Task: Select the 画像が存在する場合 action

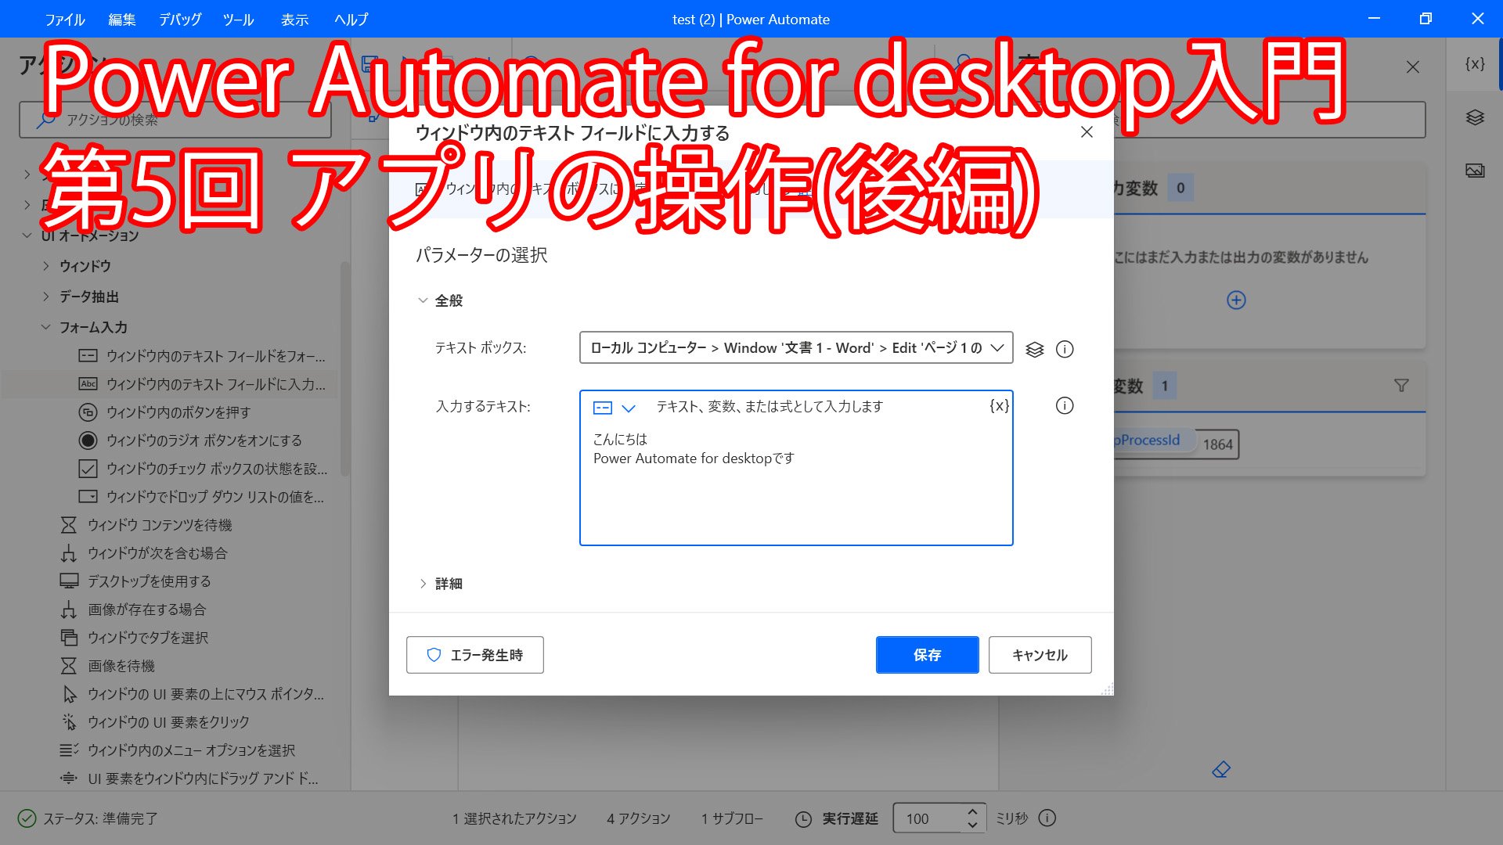Action: point(134,609)
